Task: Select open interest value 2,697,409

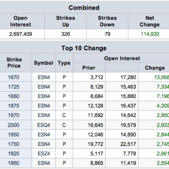Action: 21,34
